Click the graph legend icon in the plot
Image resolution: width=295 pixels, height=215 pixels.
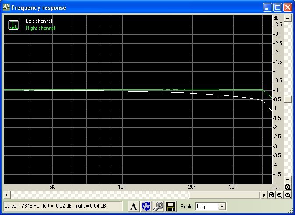[14, 25]
